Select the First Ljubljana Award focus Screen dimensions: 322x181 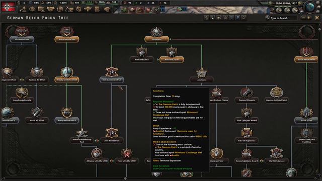[247, 116]
